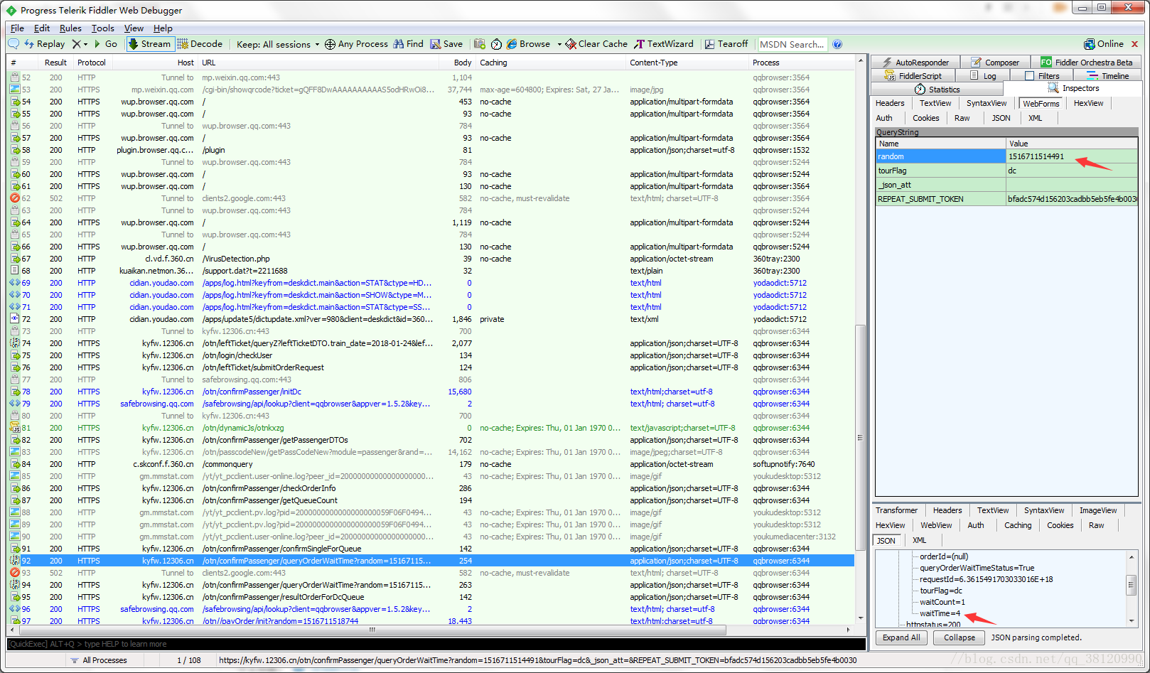1150x673 pixels.
Task: Open the Remove sessions X dropdown
Action: click(80, 44)
